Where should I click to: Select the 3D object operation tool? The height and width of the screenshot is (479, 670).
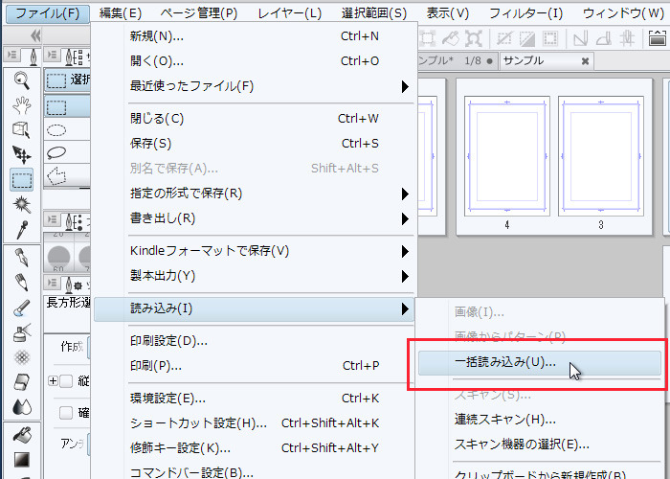coord(21,130)
